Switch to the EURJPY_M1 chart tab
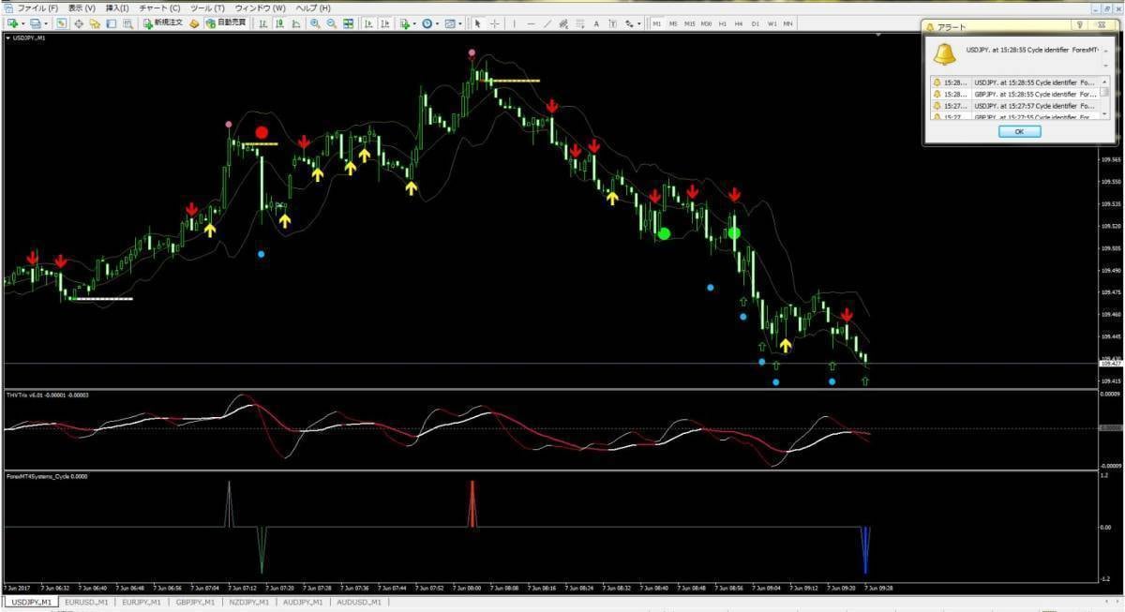Screen dimensions: 1125x612 (x=142, y=602)
